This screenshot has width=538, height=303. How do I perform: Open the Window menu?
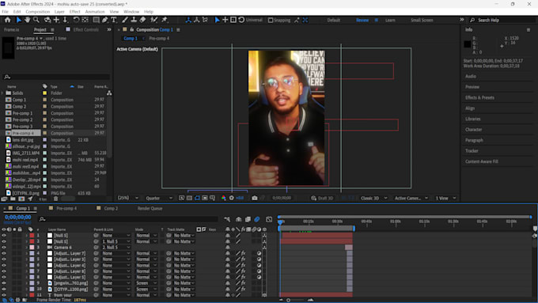coord(131,12)
